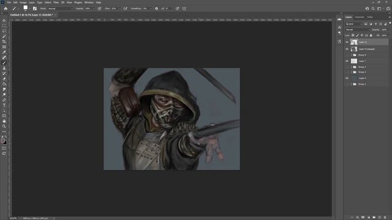The width and height of the screenshot is (392, 220).
Task: Open the Window menu
Action: tap(89, 2)
